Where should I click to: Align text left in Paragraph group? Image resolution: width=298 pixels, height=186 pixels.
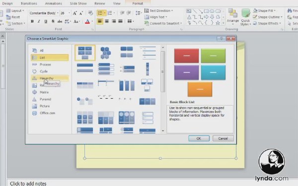[100, 21]
